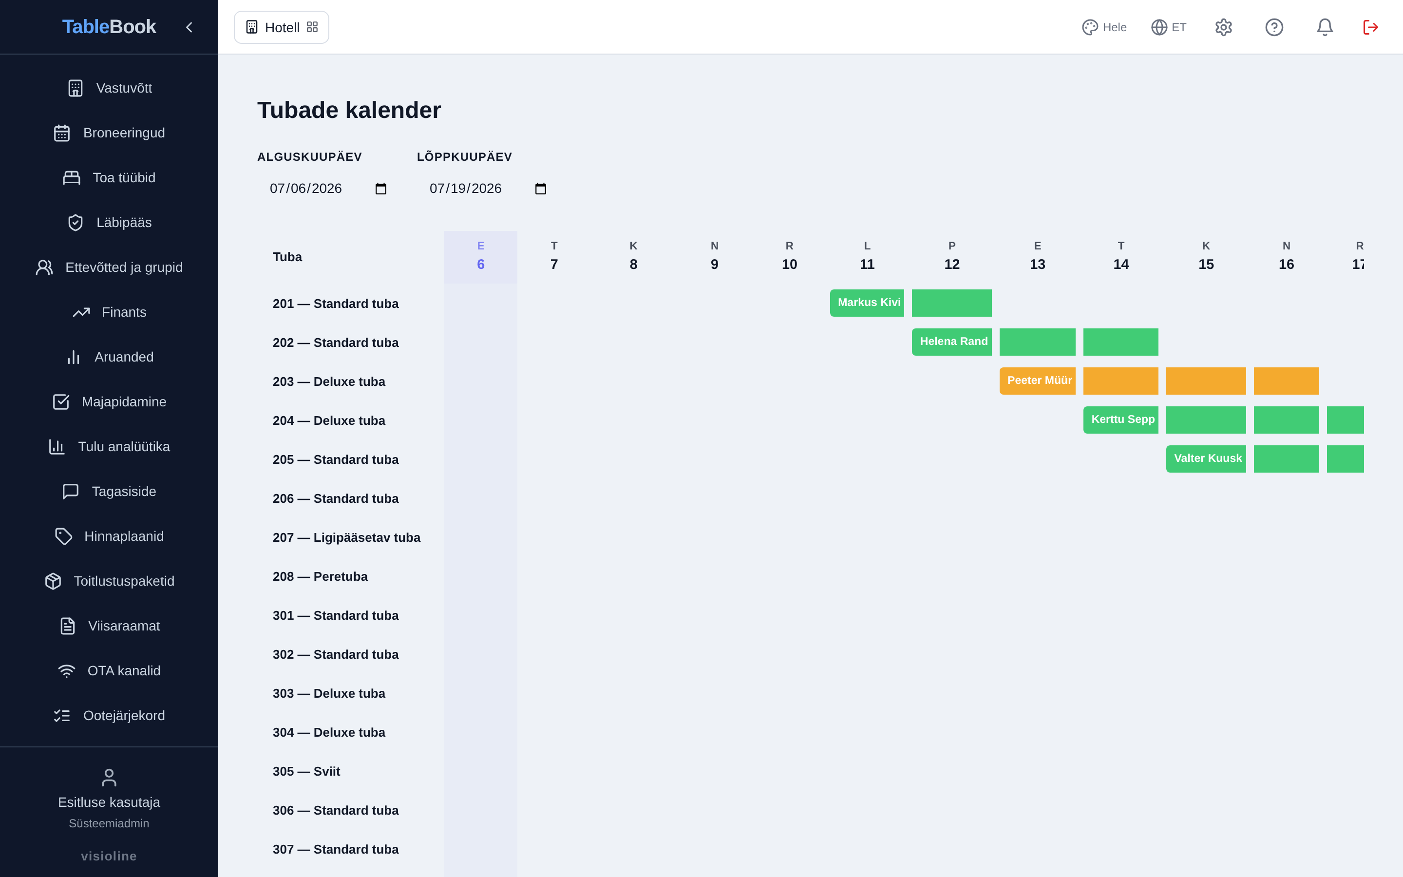Click the grid icon beside Hotell

312,27
